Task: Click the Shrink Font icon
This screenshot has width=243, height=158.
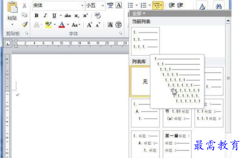Action: 98,25
